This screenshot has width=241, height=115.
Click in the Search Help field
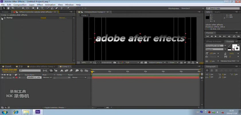tap(223, 8)
